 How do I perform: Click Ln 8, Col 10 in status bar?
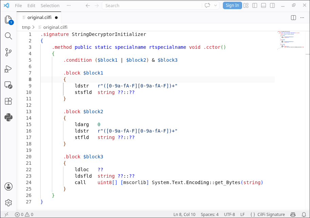[x=184, y=215]
